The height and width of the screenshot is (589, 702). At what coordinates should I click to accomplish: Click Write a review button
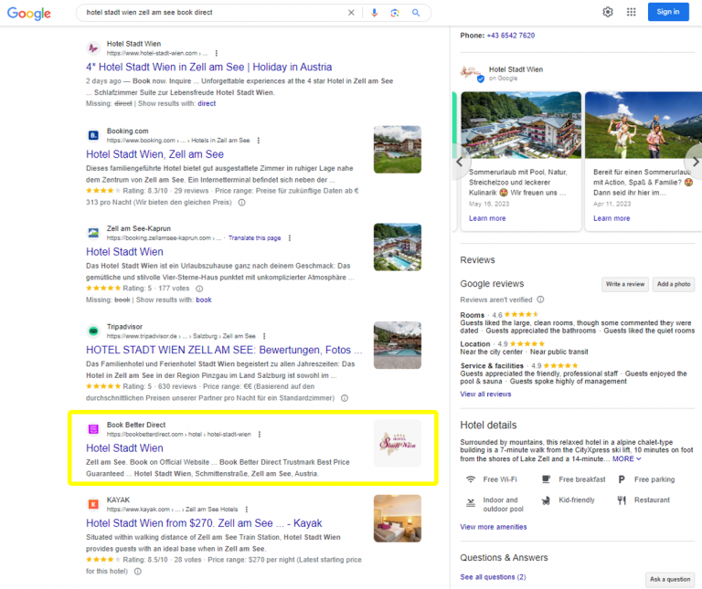pyautogui.click(x=625, y=284)
